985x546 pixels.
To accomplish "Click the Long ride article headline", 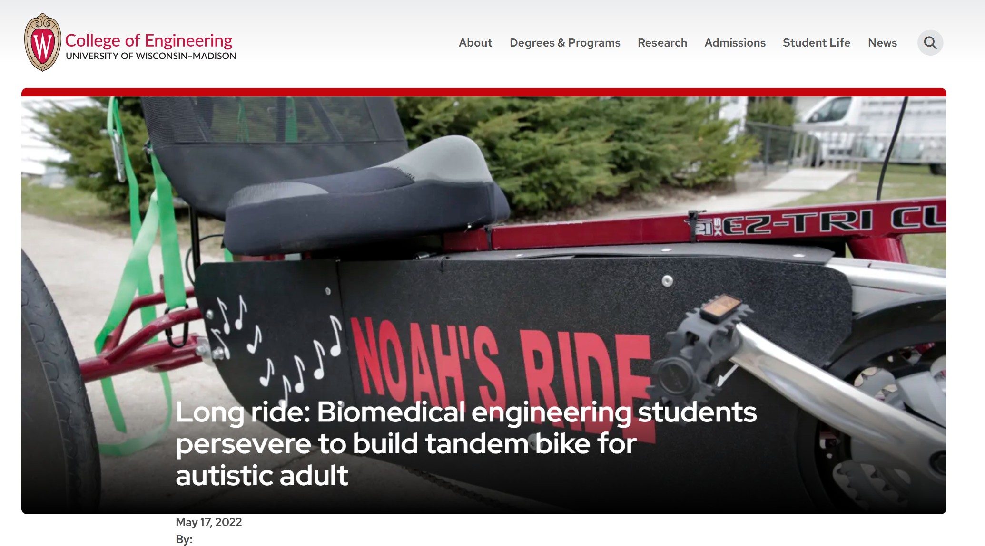I will [466, 443].
